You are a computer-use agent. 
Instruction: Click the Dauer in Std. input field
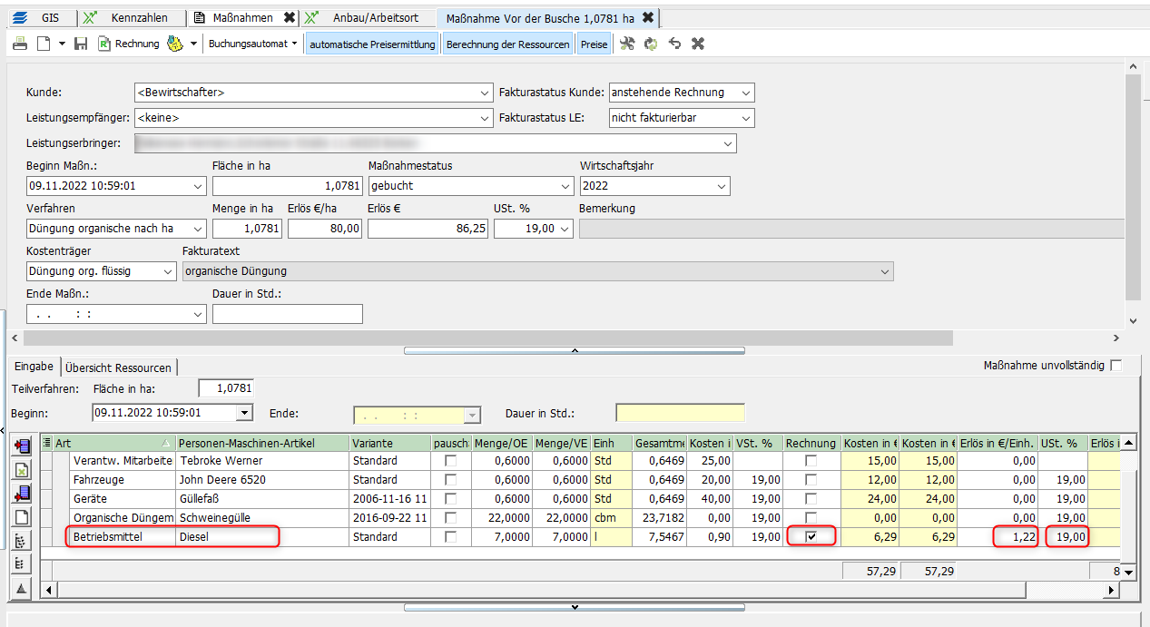(x=287, y=314)
